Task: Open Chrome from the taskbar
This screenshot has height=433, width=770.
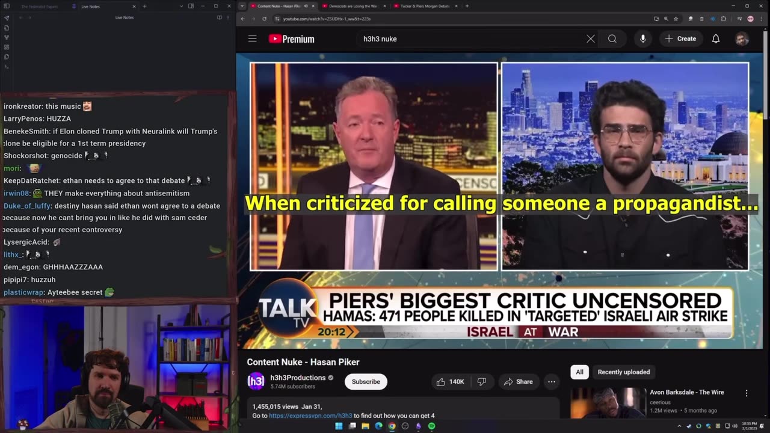Action: coord(392,426)
